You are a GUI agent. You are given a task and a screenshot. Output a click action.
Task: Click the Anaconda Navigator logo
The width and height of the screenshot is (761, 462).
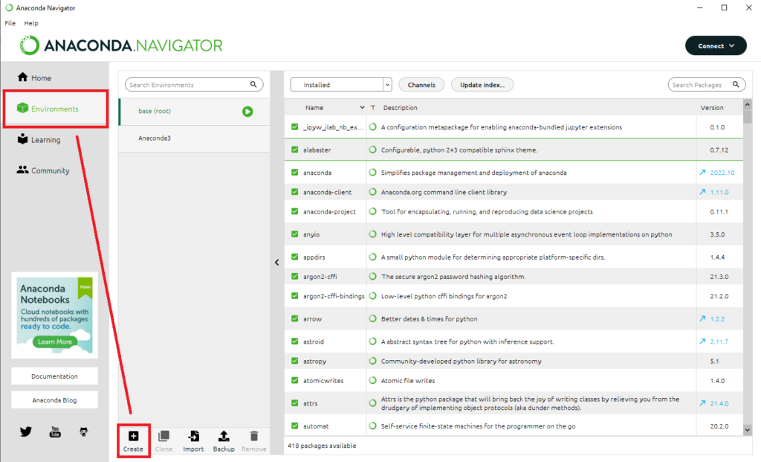pos(121,45)
